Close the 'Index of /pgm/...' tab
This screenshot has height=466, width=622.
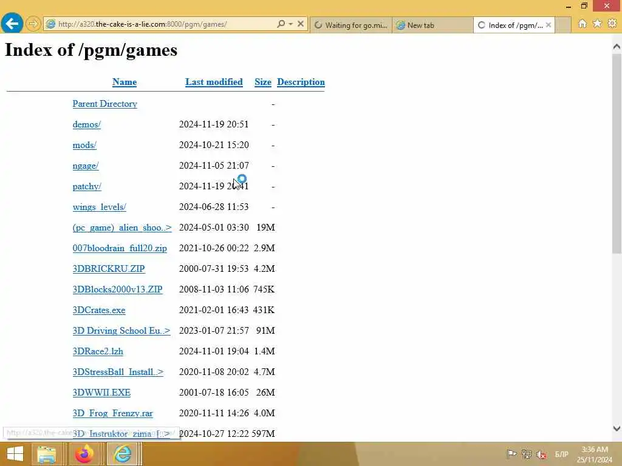(x=549, y=25)
